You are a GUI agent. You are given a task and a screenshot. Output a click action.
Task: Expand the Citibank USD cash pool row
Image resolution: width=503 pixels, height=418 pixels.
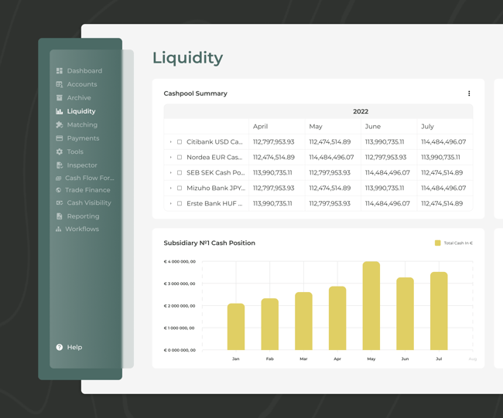pyautogui.click(x=171, y=142)
